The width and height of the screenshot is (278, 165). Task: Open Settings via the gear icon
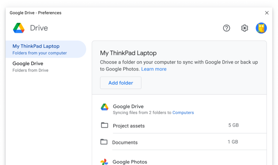245,28
